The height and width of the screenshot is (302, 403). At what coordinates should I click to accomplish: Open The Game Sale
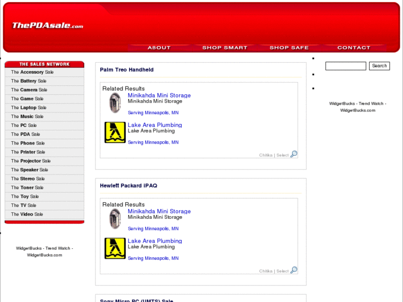(27, 99)
